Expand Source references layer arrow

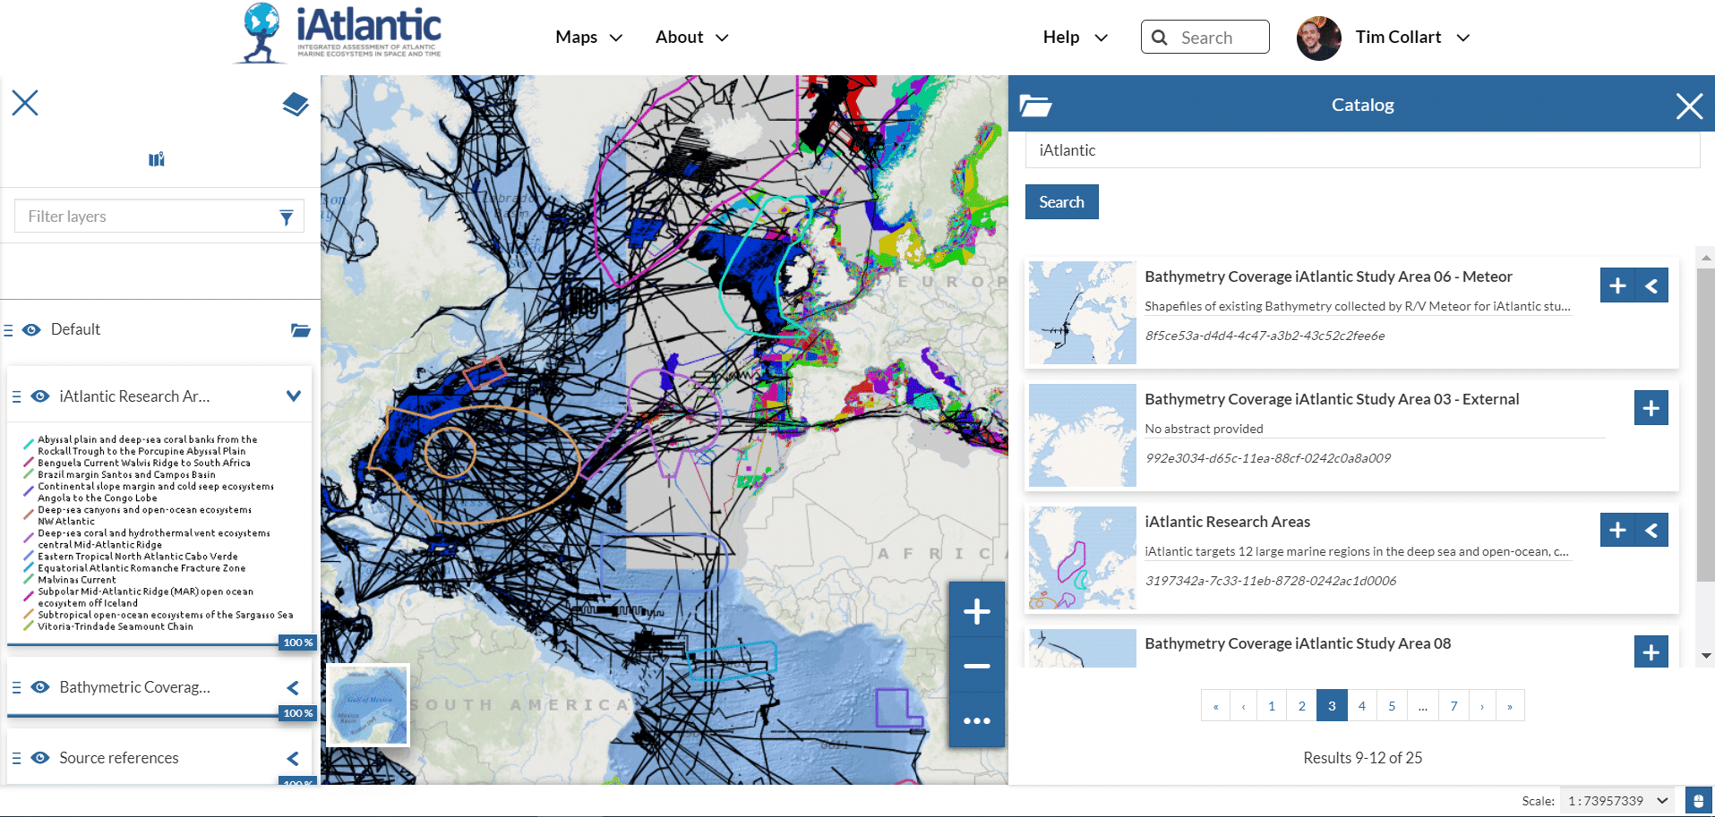coord(293,758)
